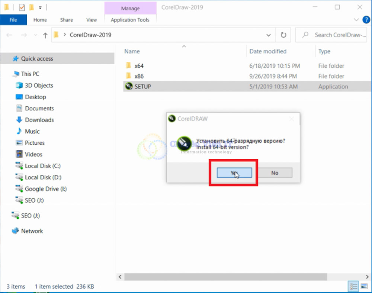The width and height of the screenshot is (372, 293).
Task: Open the Quick Access Toolbar customize dropdown
Action: click(x=40, y=7)
